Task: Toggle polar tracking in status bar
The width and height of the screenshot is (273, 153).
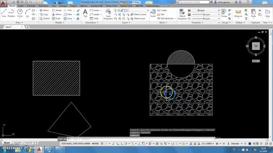Action: click(x=126, y=144)
